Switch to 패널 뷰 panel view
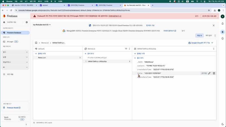This screenshot has width=226, height=127. tap(199, 36)
